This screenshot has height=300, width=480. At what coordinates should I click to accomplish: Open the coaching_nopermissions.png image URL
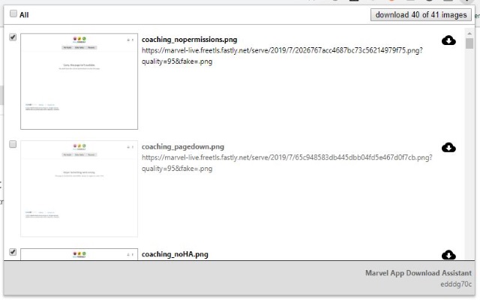282,55
